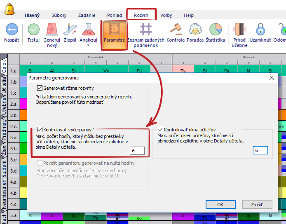Expand the Analyzuj dropdown menu
Screen dimensions: 286x224
point(88,46)
